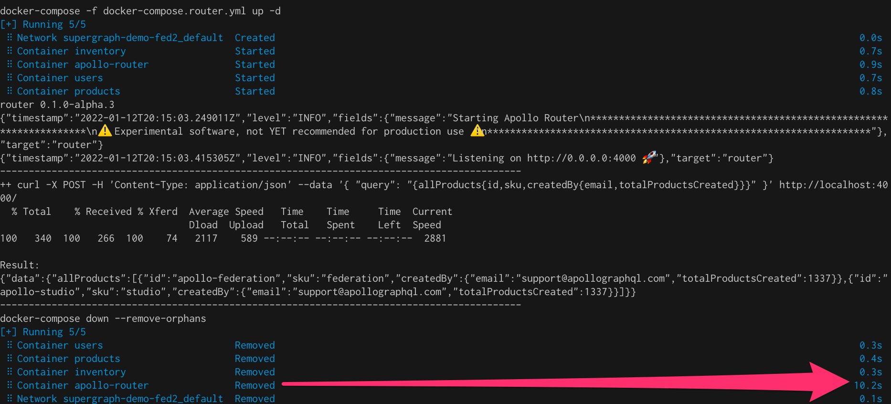Screen dimensions: 891x404
Task: Click the 'curl -X POST' command text
Action: pos(51,185)
